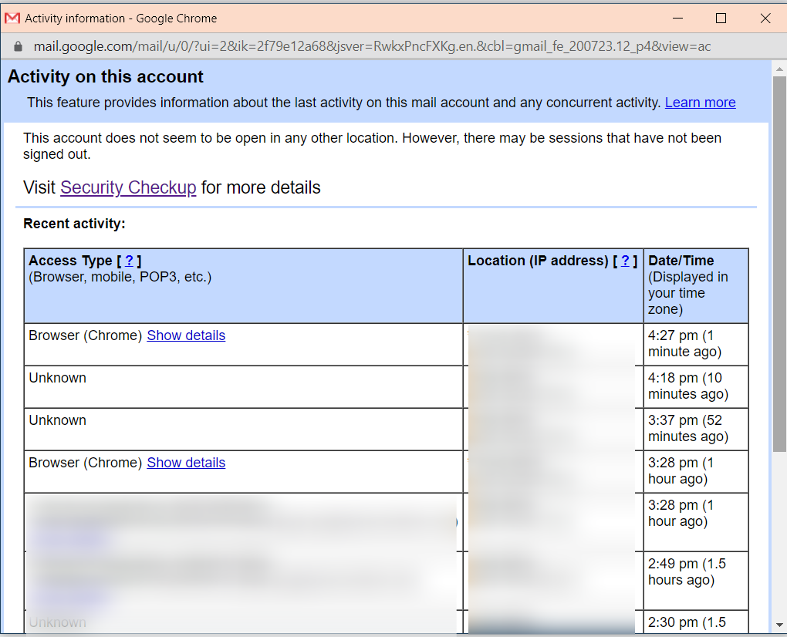
Task: Click the padlock icon beside the URL
Action: pyautogui.click(x=19, y=46)
